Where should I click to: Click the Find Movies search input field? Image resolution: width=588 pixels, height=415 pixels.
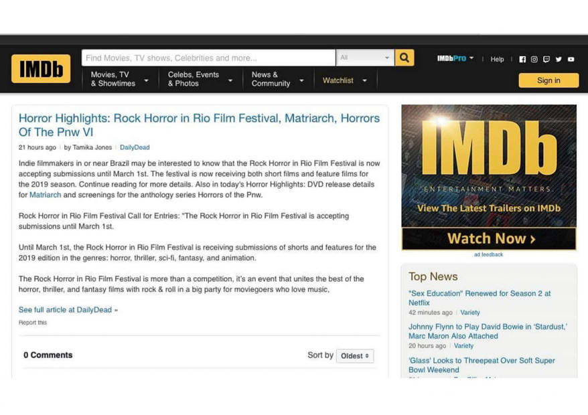208,58
